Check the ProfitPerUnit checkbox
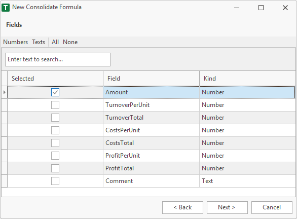 (x=55, y=156)
